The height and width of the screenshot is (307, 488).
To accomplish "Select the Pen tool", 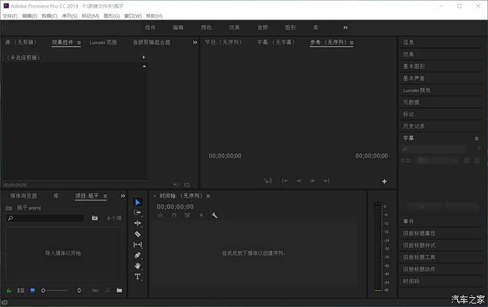I will 137,255.
